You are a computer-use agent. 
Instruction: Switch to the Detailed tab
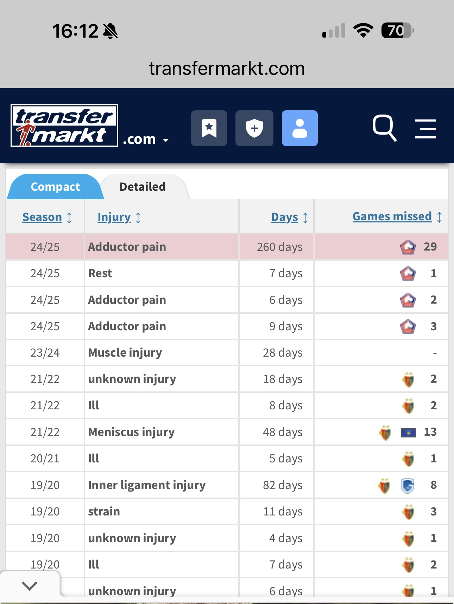tap(143, 187)
